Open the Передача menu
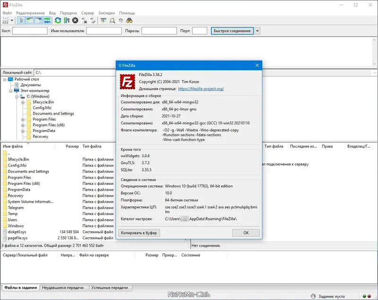Viewport: 378px width, 300px height. (68, 13)
